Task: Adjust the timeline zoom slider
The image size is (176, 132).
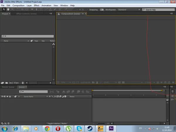Action: (101, 123)
